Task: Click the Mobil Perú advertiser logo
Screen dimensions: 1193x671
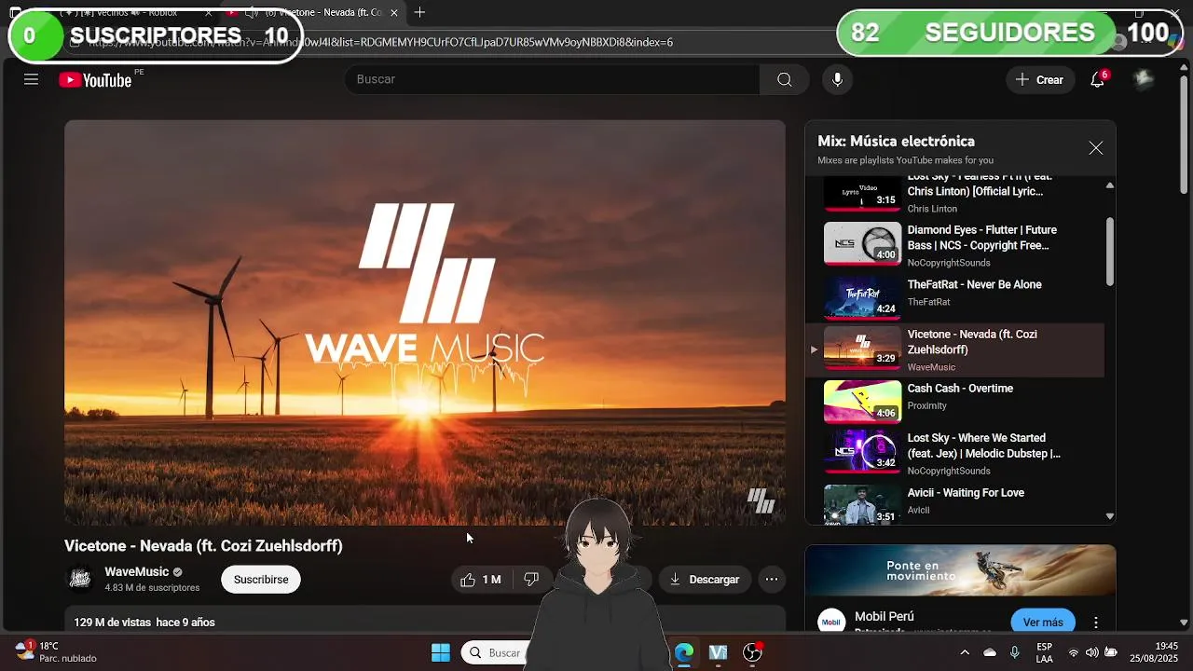Action: pos(830,622)
